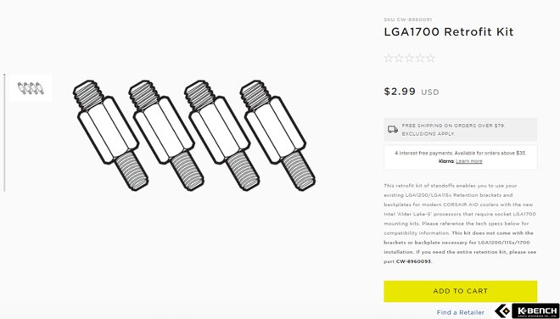Click the free shipping on orders banner

click(x=461, y=130)
